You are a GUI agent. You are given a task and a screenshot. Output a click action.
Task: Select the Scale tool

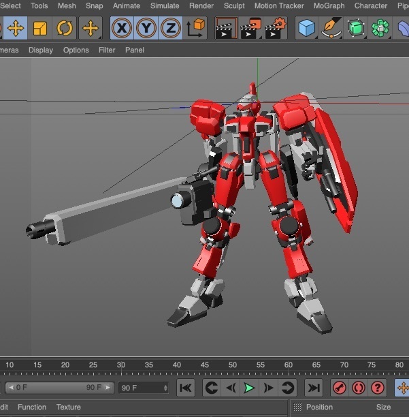(x=40, y=29)
